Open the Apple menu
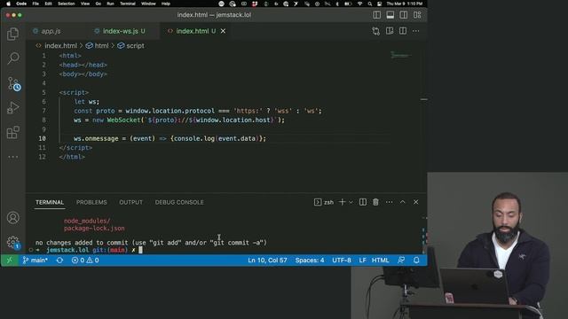This screenshot has height=319, width=568. 8,4
